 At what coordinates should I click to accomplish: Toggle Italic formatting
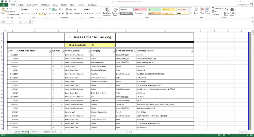pyautogui.click(x=26, y=14)
